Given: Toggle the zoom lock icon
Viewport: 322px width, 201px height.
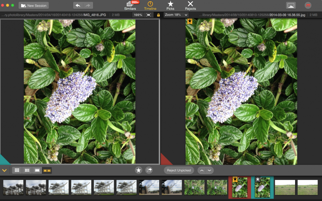Looking at the screenshot, I should tap(158, 15).
